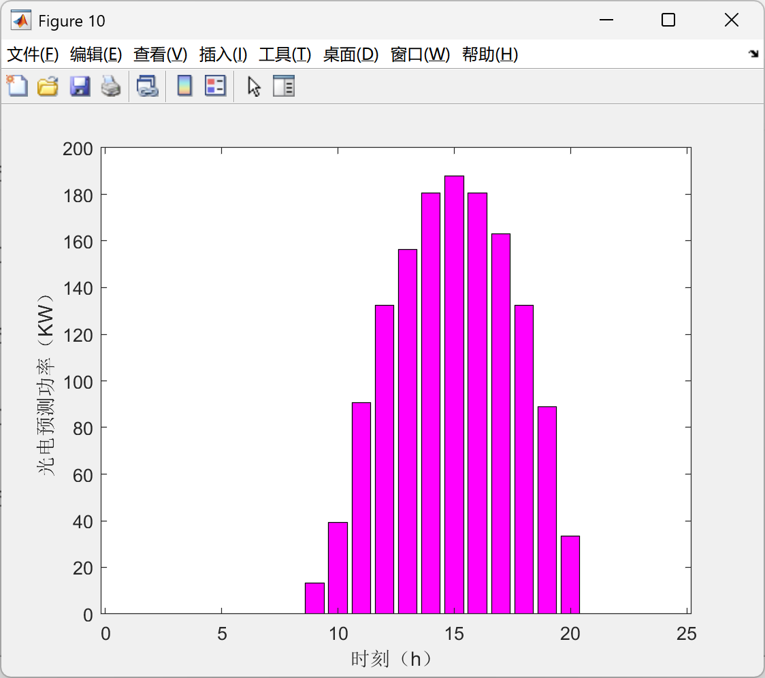Open the 帮助(H) menu
The width and height of the screenshot is (765, 678).
[490, 54]
